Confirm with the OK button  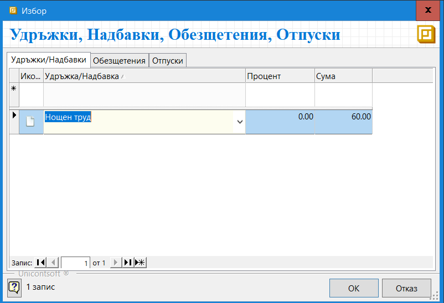coord(354,288)
